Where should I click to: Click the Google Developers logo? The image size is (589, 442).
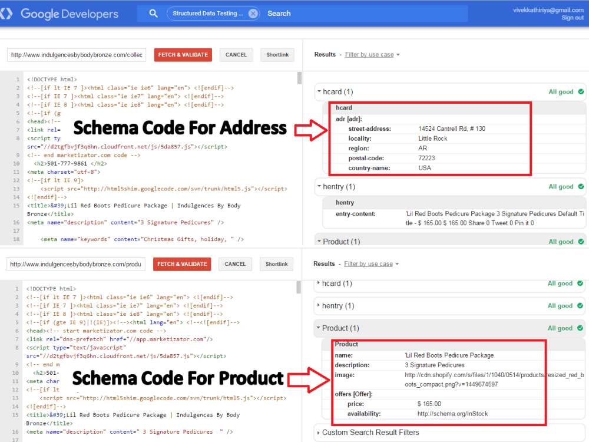pyautogui.click(x=60, y=14)
